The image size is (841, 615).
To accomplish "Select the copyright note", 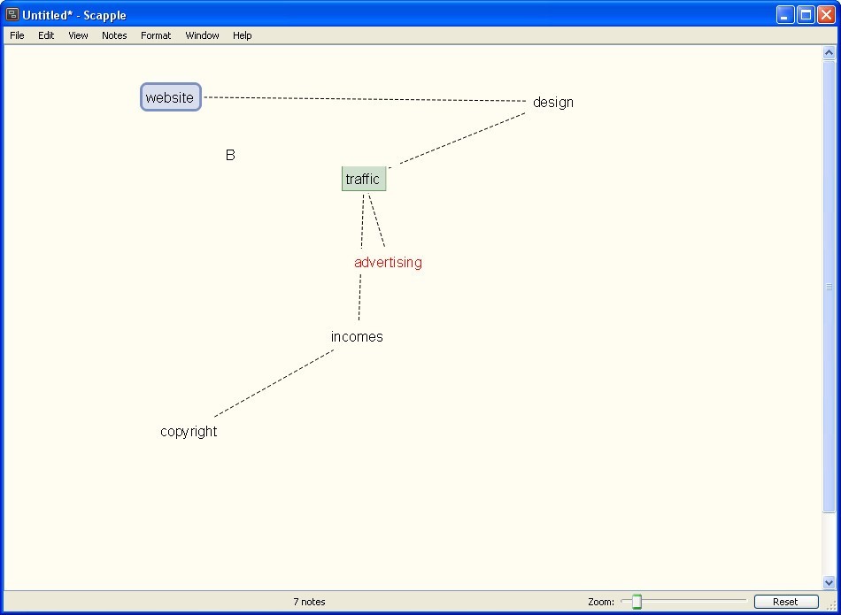I will coord(189,432).
